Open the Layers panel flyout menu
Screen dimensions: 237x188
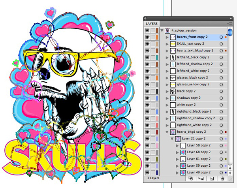coord(229,23)
